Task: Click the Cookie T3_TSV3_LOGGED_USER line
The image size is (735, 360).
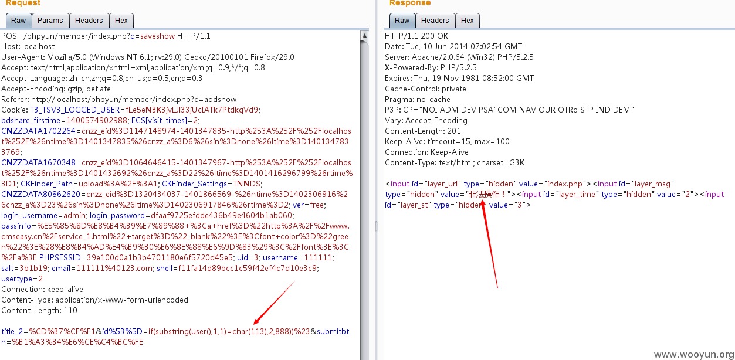Action: pos(131,110)
